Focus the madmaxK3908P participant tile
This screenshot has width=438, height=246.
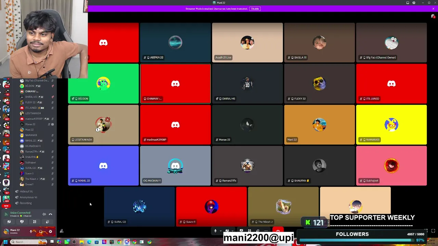click(x=175, y=125)
